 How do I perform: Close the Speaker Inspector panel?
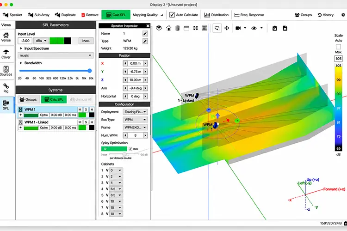pyautogui.click(x=148, y=26)
